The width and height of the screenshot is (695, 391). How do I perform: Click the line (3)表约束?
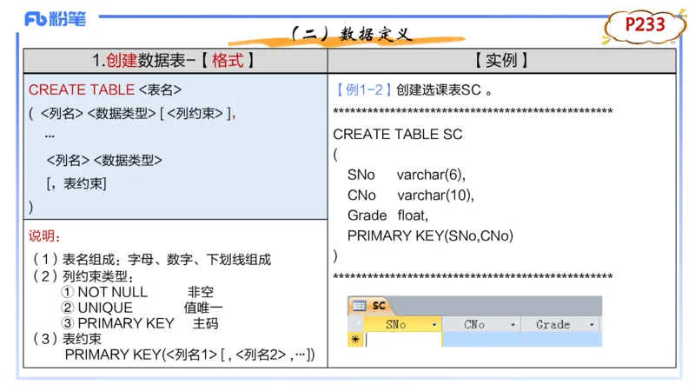(x=67, y=339)
